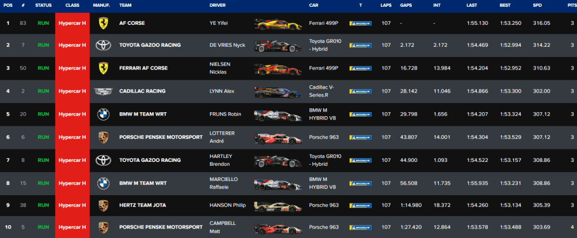
Task: Click the Porsche logo in the Hertz Team Jota row
Action: click(x=103, y=206)
